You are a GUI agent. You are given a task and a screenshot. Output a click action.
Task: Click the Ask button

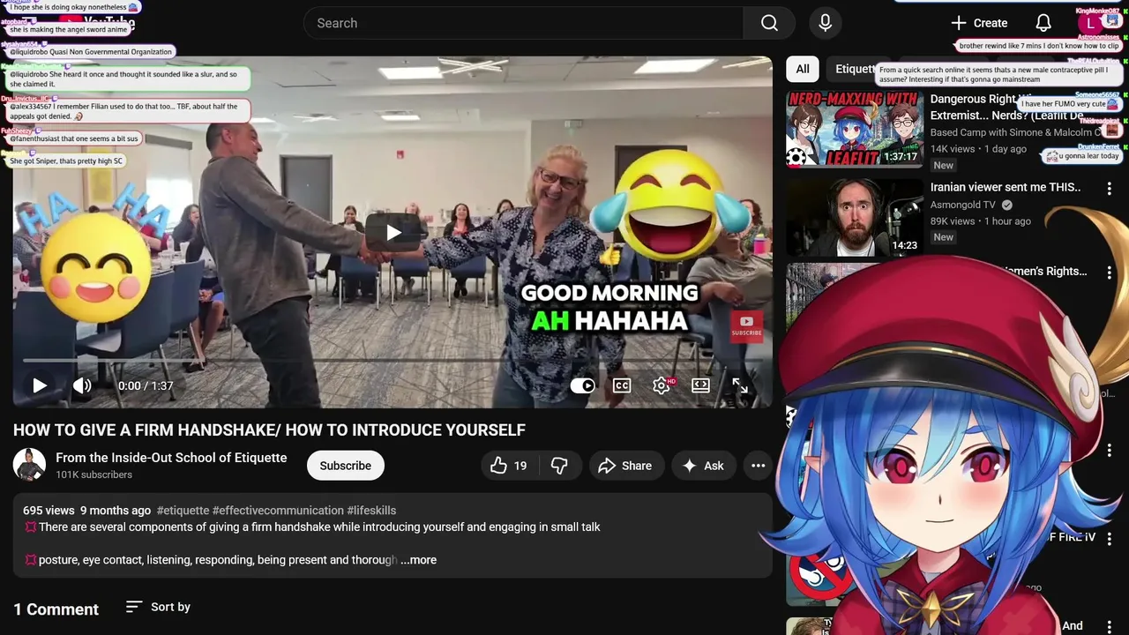tap(704, 466)
